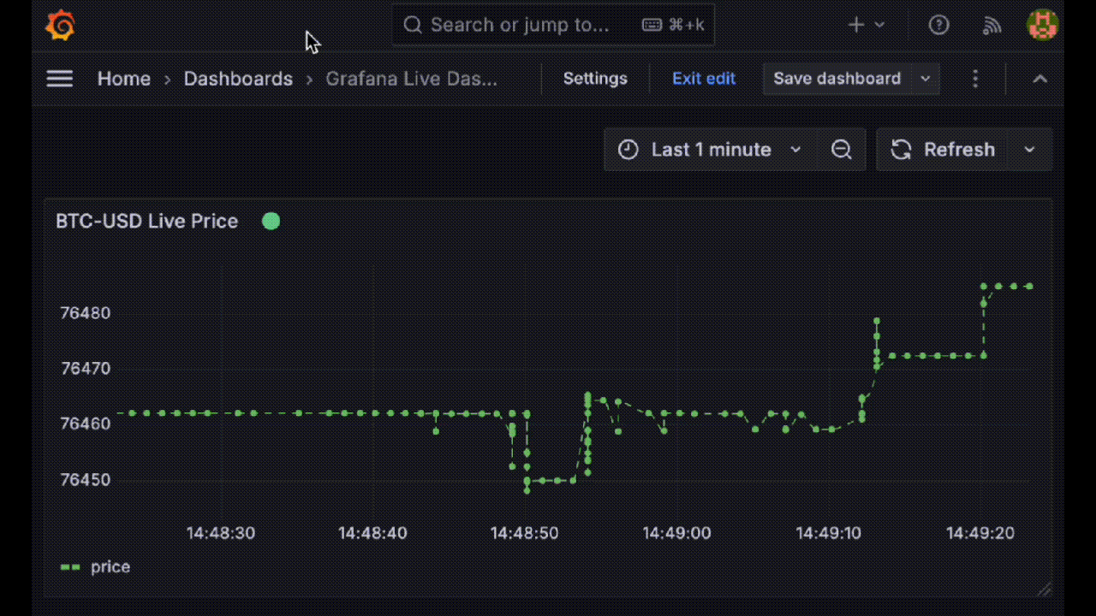Open the Save dashboard dropdown chevron
Image resolution: width=1096 pixels, height=616 pixels.
(925, 78)
